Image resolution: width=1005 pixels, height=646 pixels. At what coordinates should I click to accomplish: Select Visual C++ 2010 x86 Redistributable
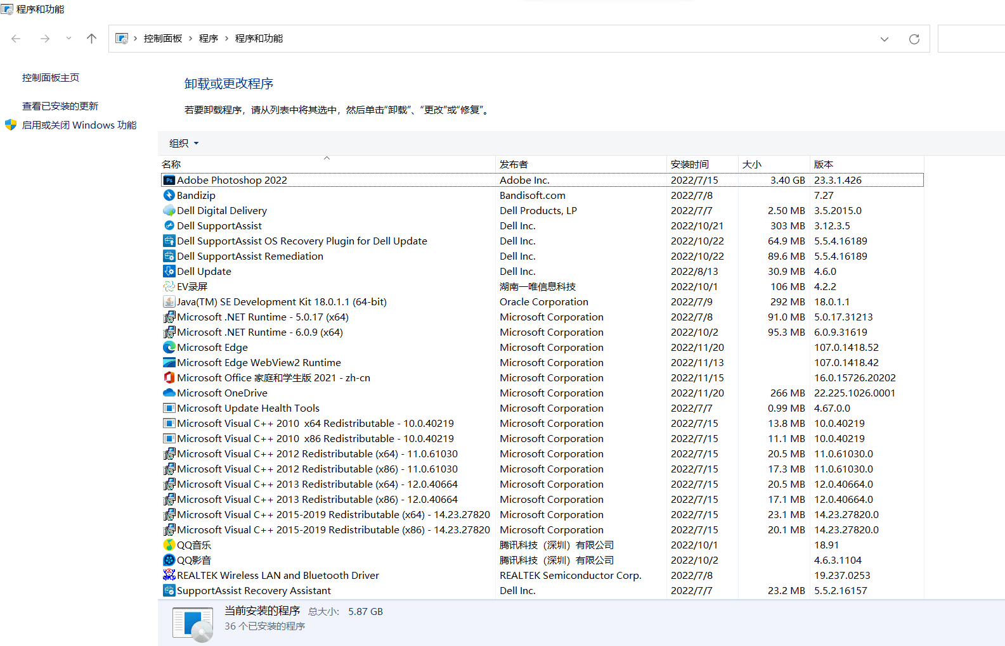coord(542,439)
